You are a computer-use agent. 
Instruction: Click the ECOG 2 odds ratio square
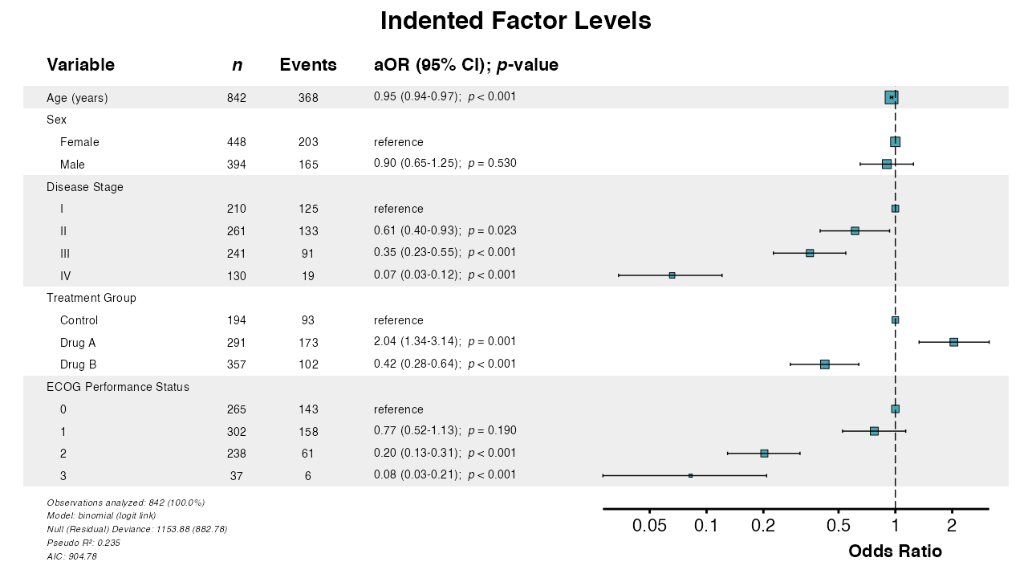tap(764, 454)
